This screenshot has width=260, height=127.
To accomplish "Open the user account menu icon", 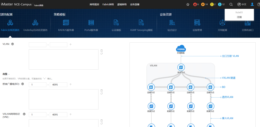I will click(252, 4).
